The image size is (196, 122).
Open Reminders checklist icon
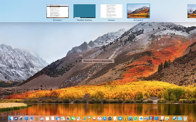point(52,118)
